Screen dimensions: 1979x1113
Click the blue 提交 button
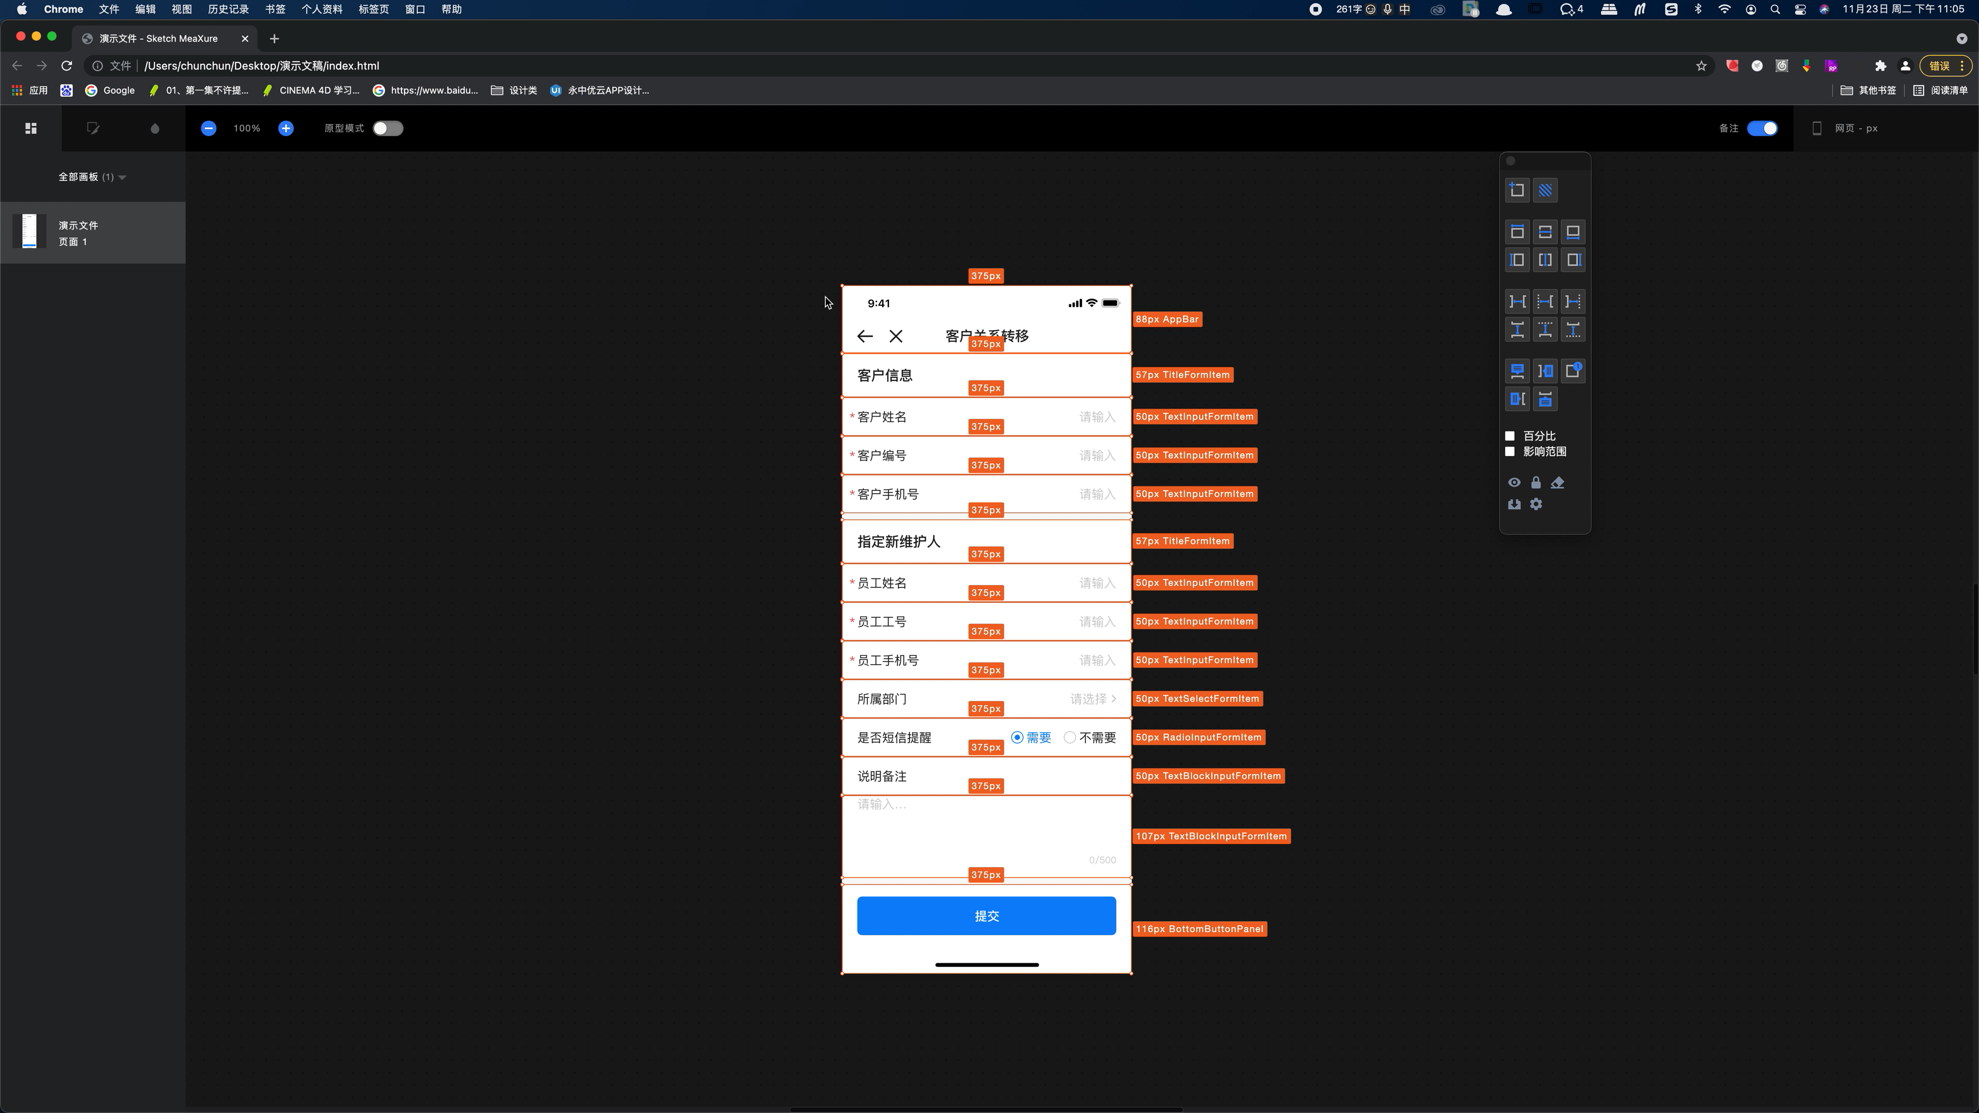(x=987, y=915)
